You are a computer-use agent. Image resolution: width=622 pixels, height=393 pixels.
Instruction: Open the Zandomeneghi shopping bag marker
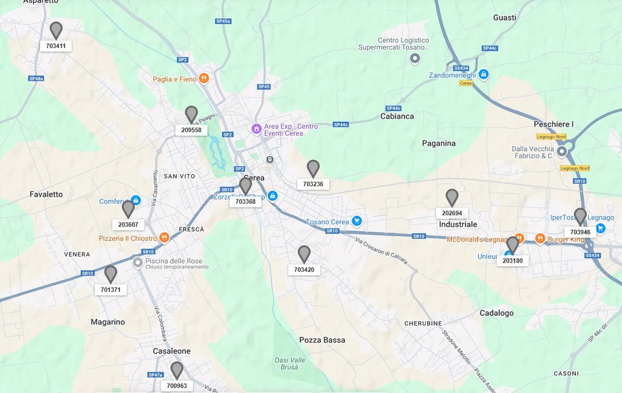(483, 74)
